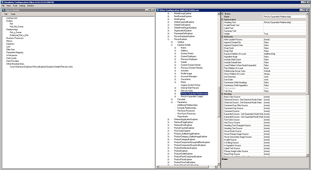Select the Business Processes node
This screenshot has width=311, height=170.
click(x=15, y=38)
